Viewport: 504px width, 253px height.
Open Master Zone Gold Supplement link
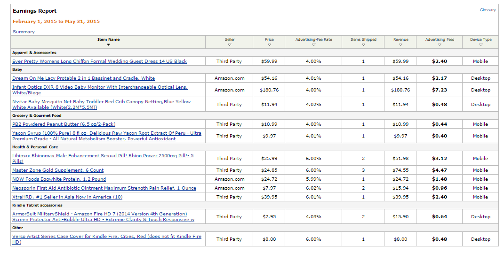click(58, 170)
